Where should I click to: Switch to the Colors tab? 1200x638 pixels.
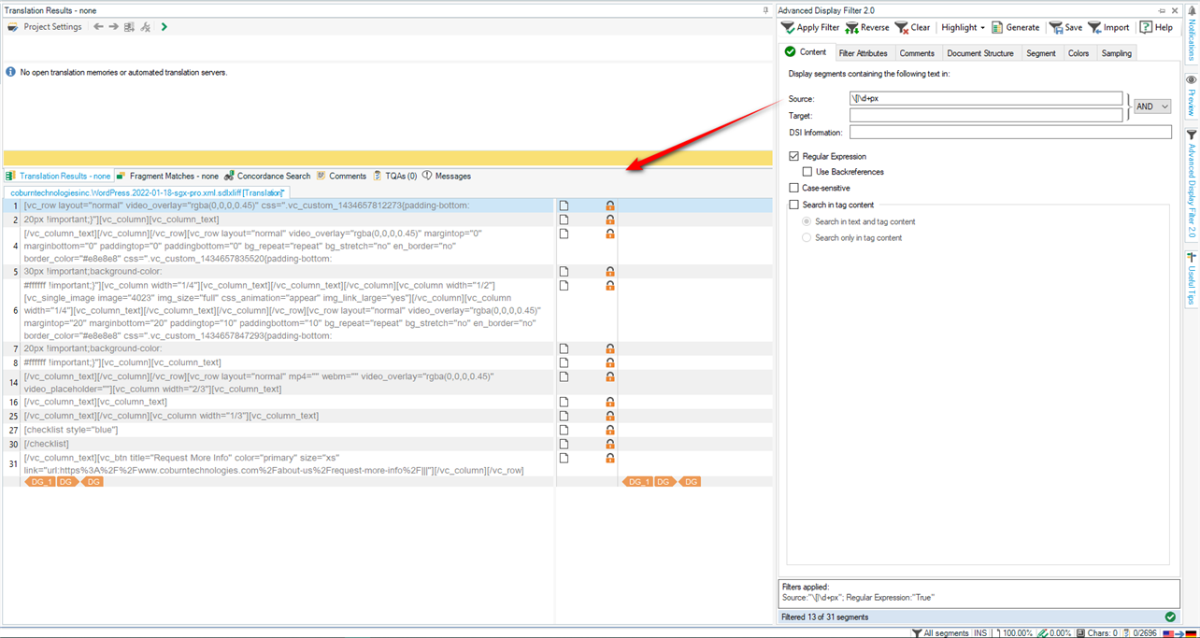(1079, 53)
